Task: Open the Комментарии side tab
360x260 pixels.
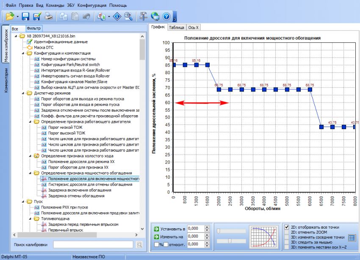Action: click(x=6, y=80)
